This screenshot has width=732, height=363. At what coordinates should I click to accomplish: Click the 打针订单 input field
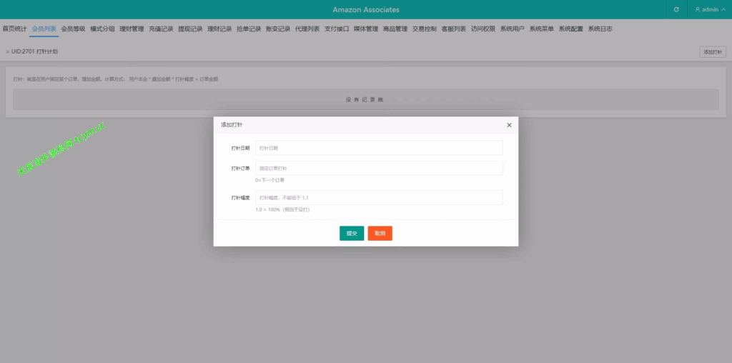pos(379,168)
